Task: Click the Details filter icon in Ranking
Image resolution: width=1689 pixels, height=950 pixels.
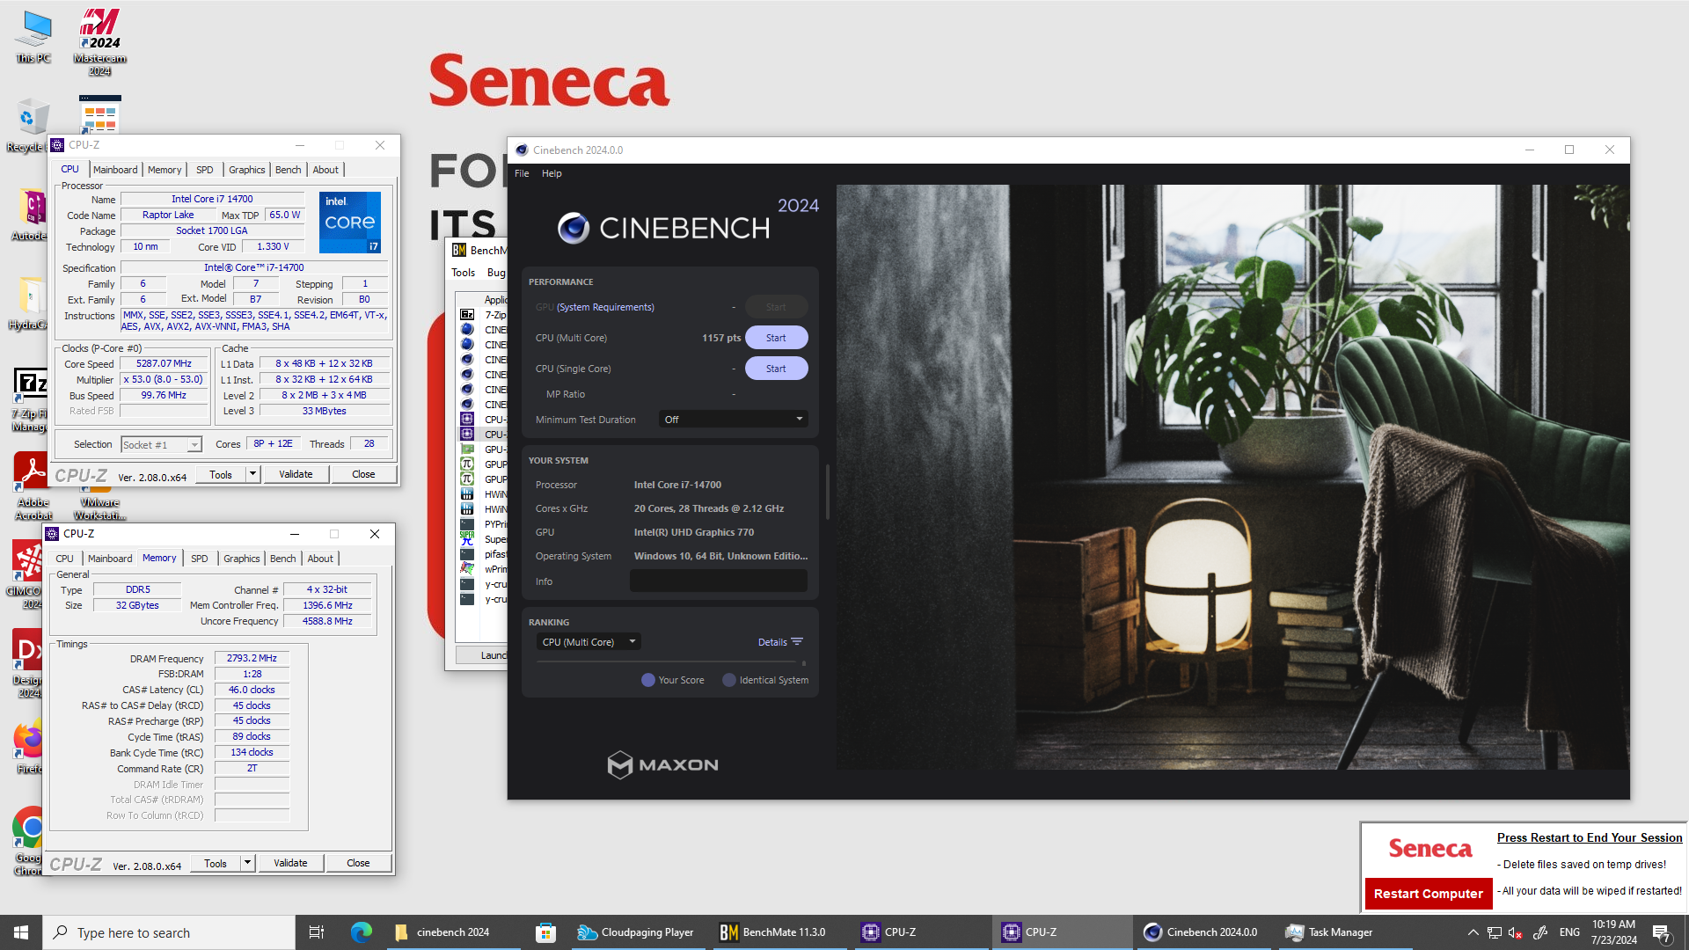Action: pos(798,642)
